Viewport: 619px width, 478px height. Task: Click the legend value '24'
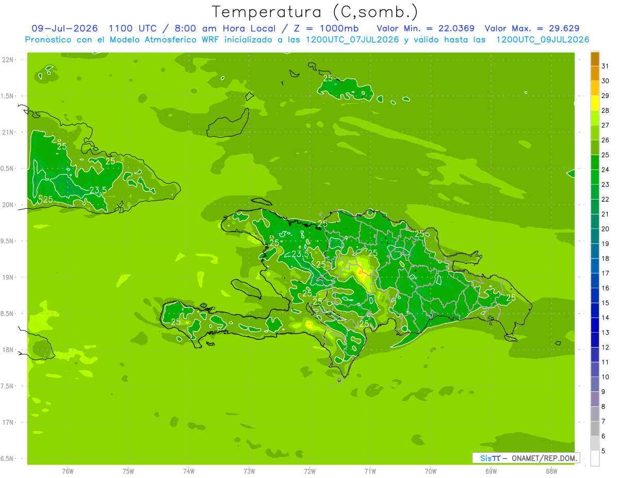(606, 170)
